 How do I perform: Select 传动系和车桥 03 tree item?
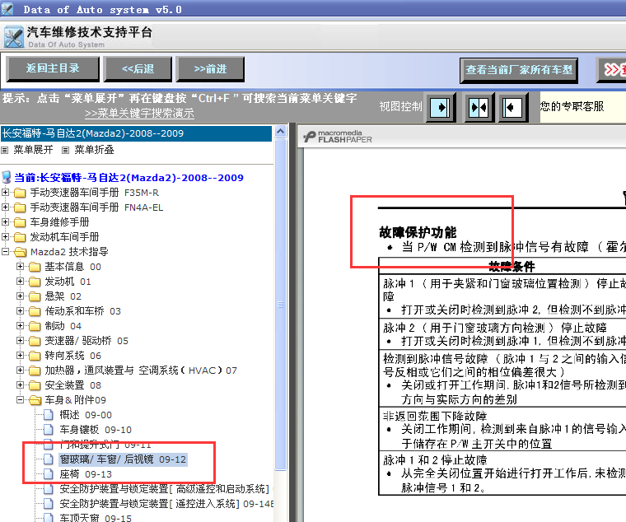tap(82, 311)
